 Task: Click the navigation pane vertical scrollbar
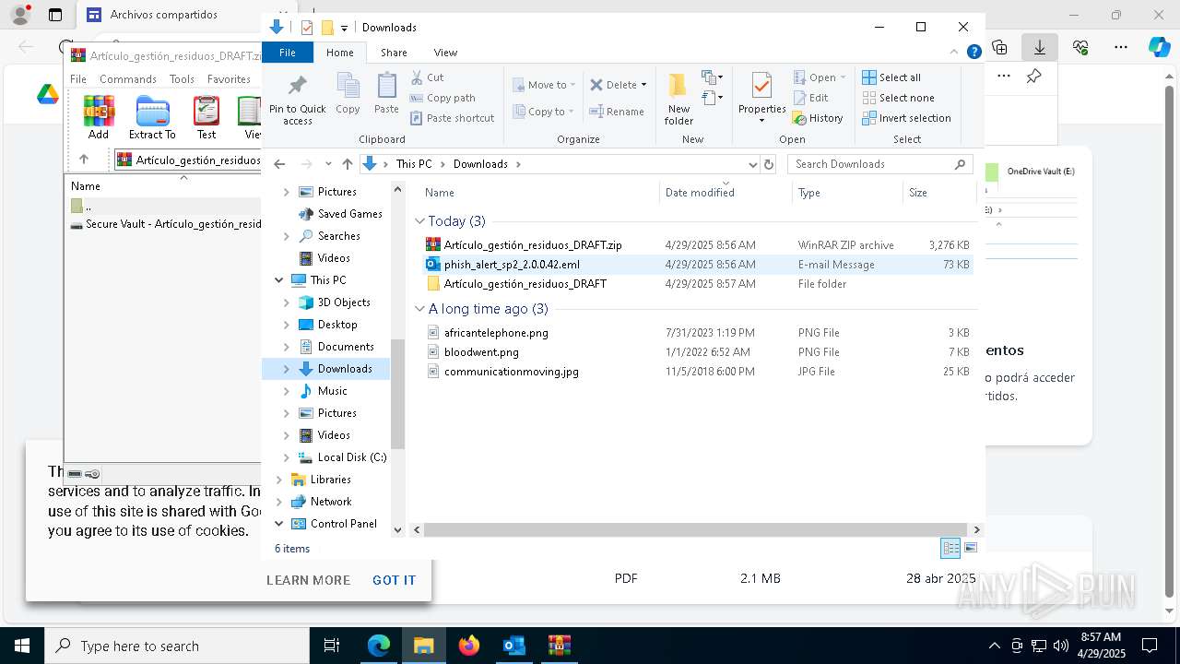click(398, 393)
